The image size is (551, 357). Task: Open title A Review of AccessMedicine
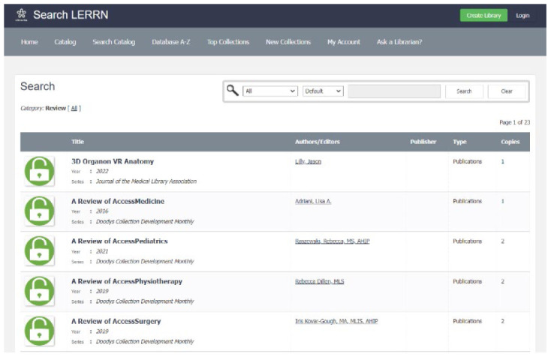[118, 201]
